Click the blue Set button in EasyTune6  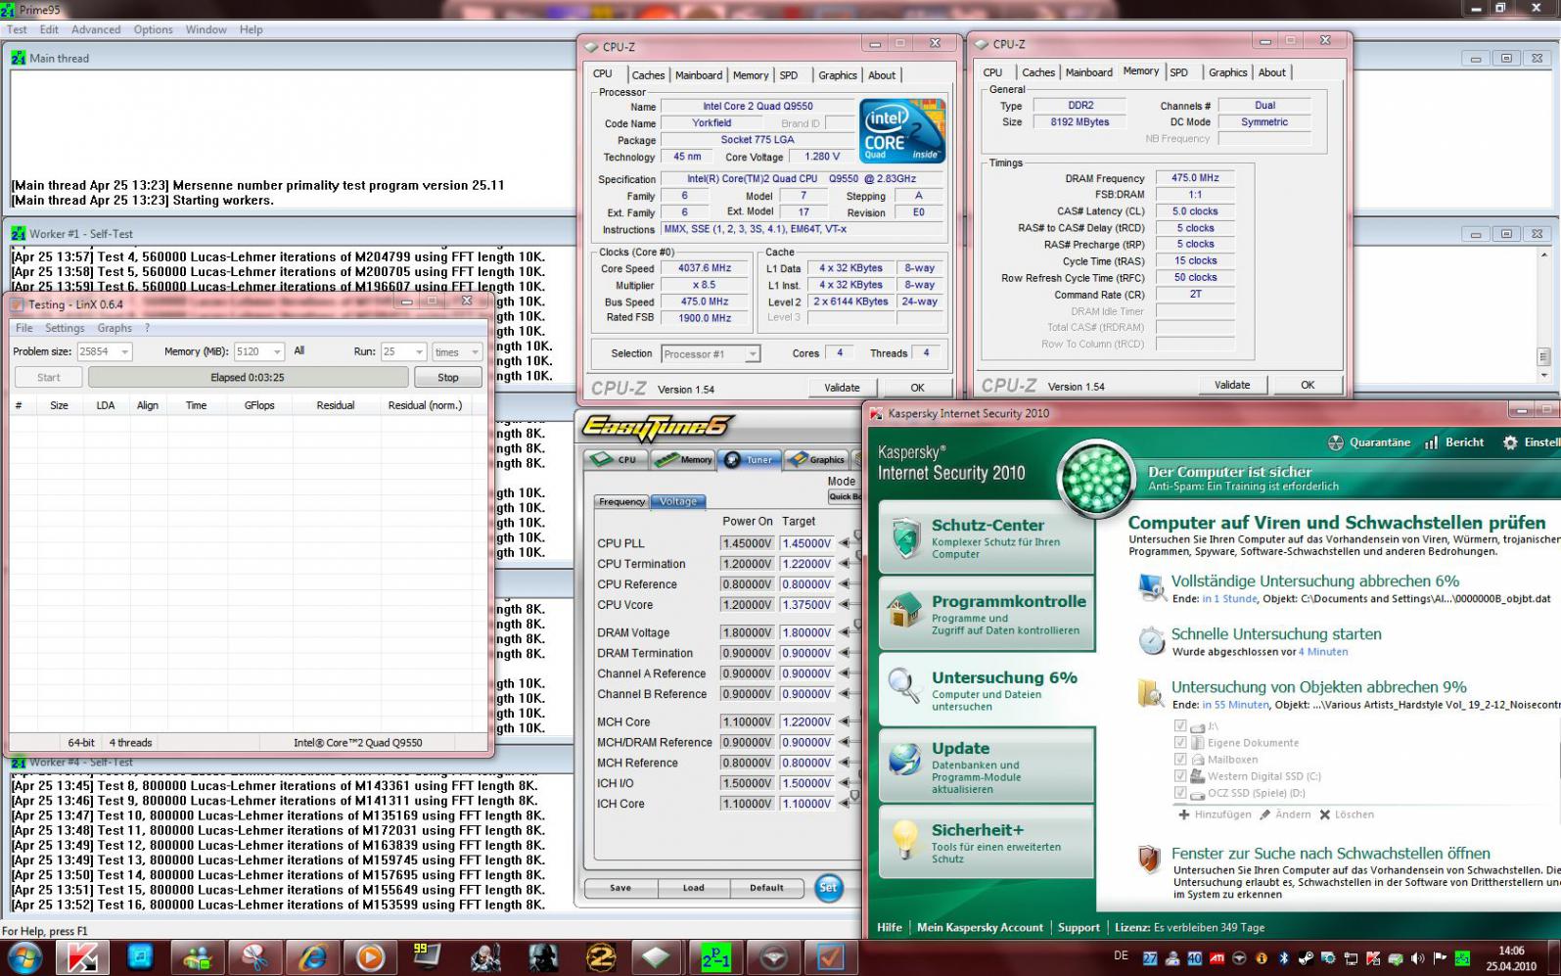828,888
